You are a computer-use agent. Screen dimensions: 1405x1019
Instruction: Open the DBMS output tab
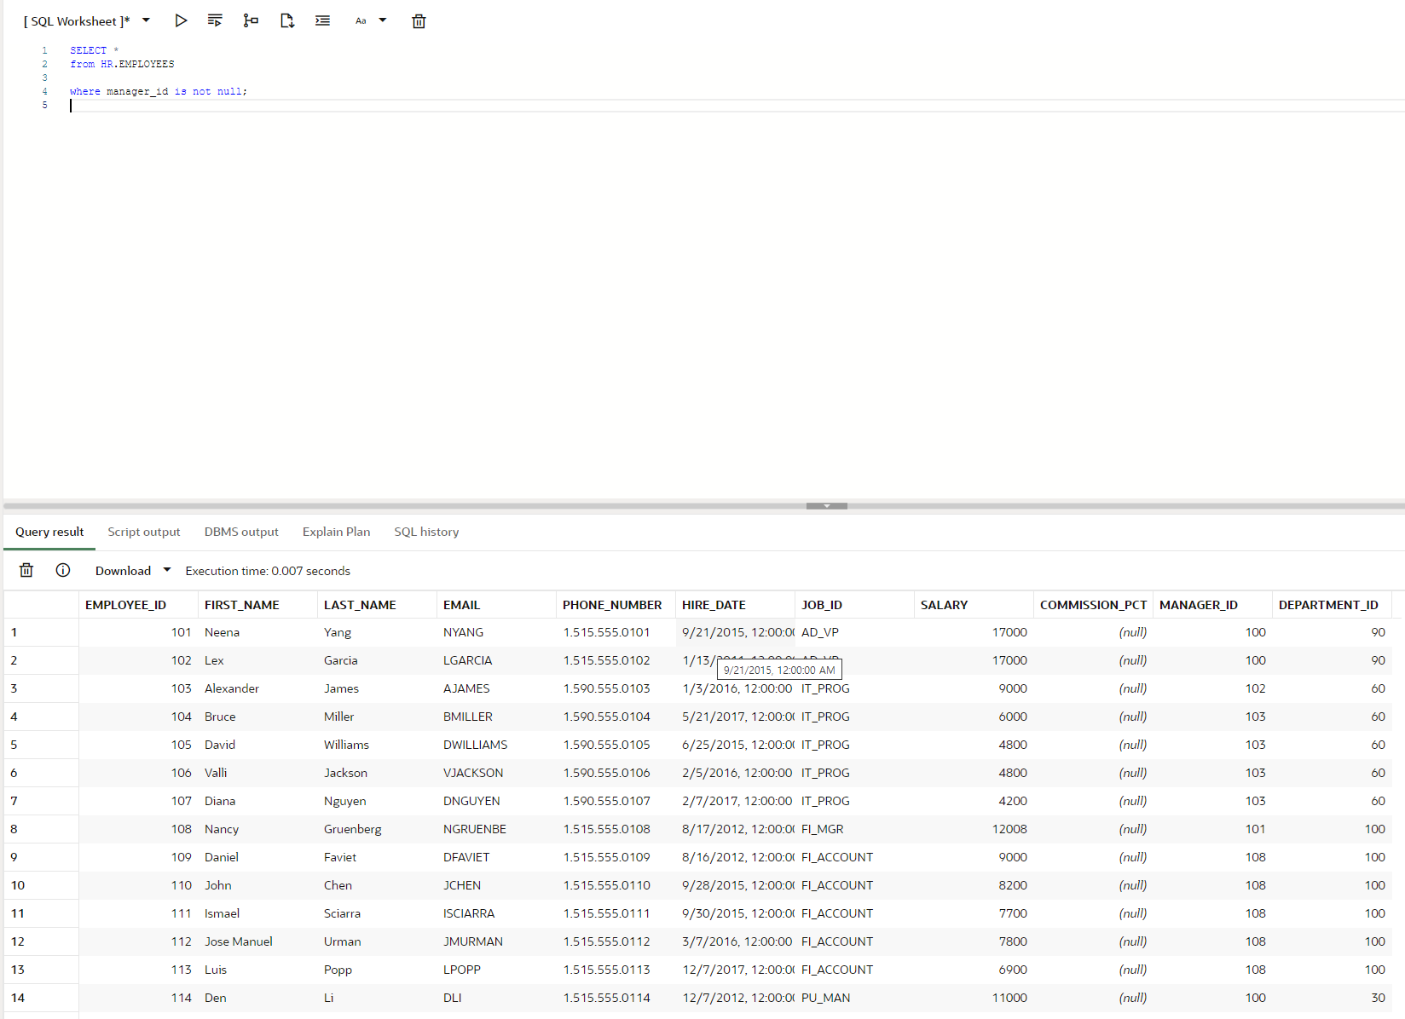click(x=241, y=532)
